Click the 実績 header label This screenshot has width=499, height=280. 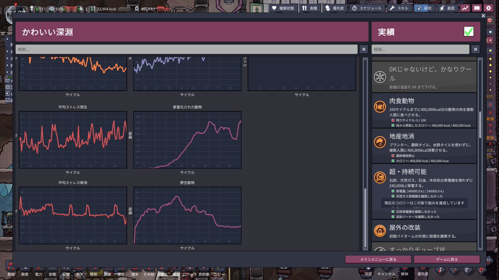(x=386, y=32)
